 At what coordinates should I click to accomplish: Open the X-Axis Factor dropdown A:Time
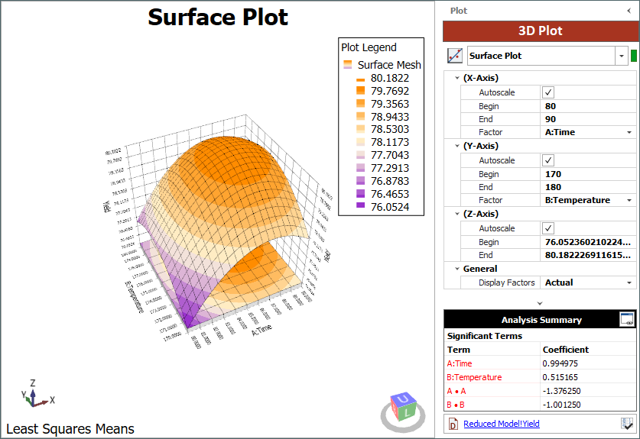coord(629,132)
